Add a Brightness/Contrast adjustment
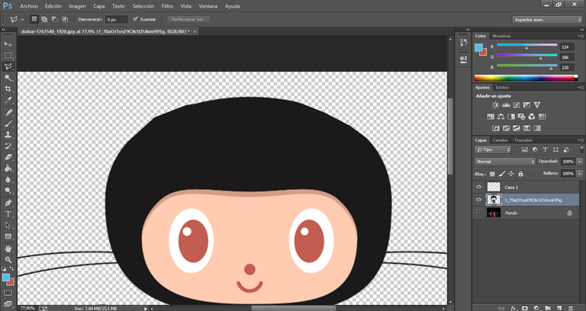Image resolution: width=586 pixels, height=311 pixels. tap(495, 104)
